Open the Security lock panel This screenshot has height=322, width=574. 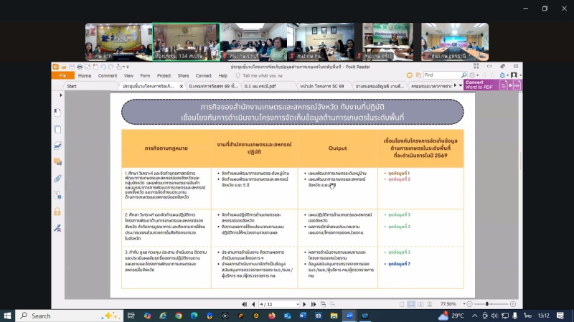57,212
